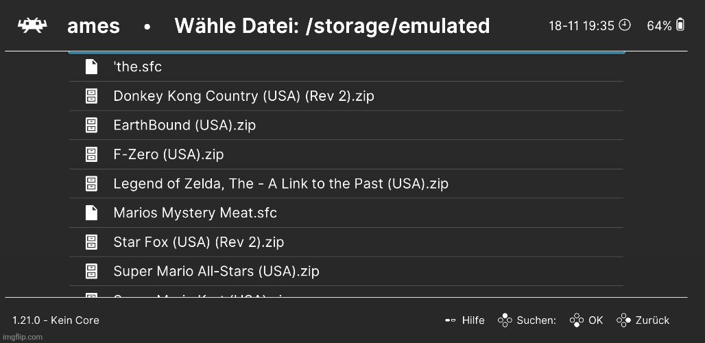Go back with the Zurück button
This screenshot has width=705, height=343.
click(643, 320)
